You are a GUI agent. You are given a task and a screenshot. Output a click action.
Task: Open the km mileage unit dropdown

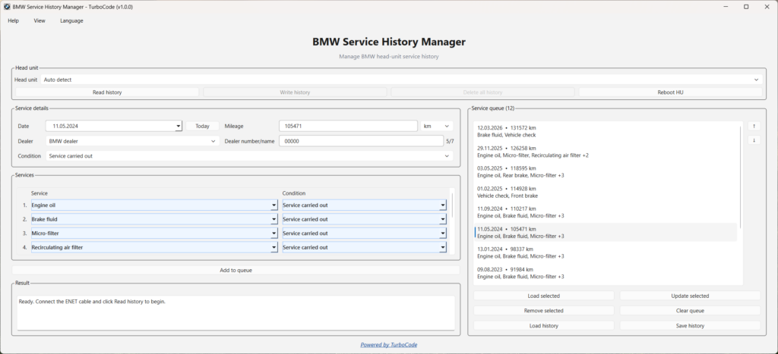click(x=437, y=127)
